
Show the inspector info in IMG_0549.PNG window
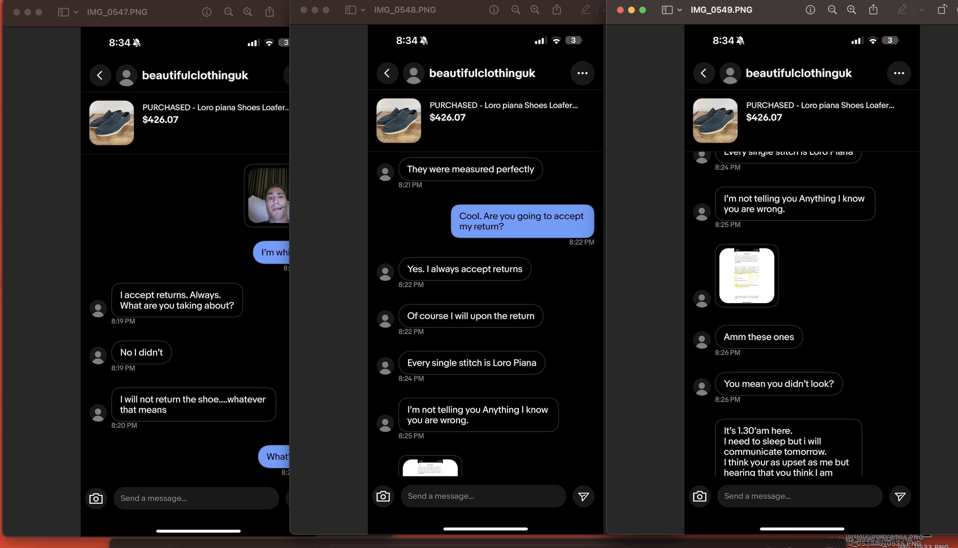(x=810, y=10)
